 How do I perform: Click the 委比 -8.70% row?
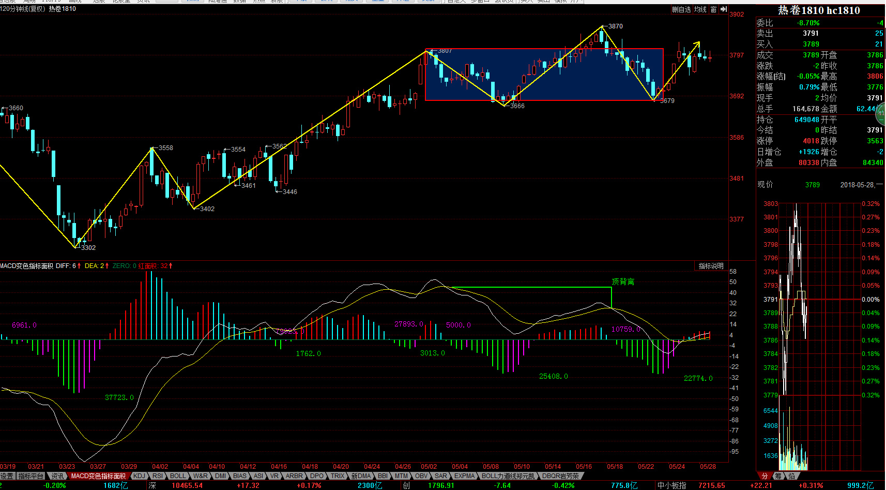[x=820, y=23]
